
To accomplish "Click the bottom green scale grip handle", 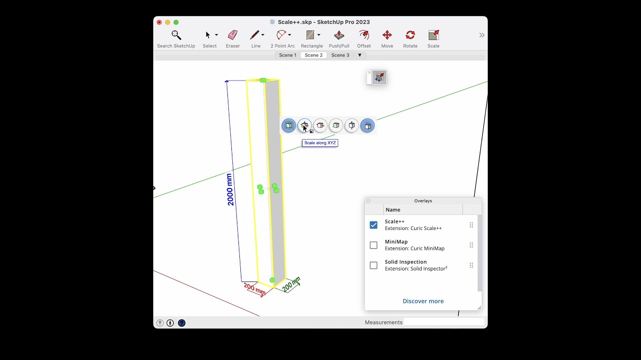I will pyautogui.click(x=272, y=280).
